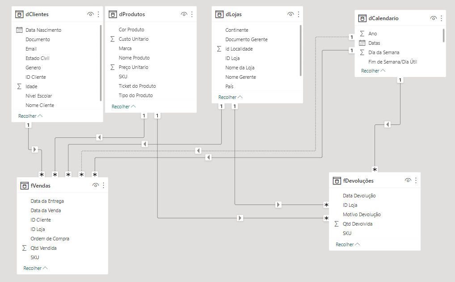455x282 pixels.
Task: Select Data da Entrega field in fVendas
Action: [47, 201]
